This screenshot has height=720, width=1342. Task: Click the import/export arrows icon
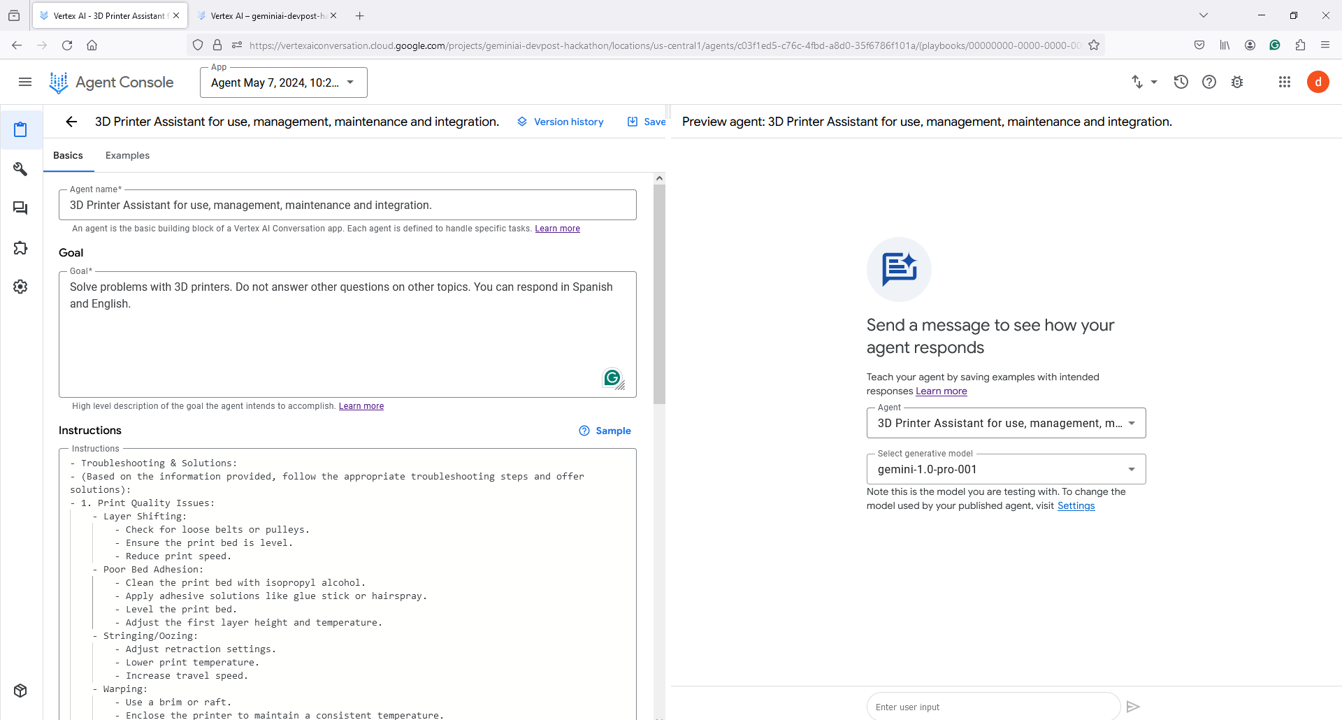[x=1137, y=82]
